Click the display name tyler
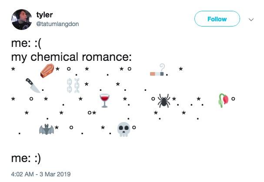This screenshot has width=264, height=182. [x=44, y=15]
